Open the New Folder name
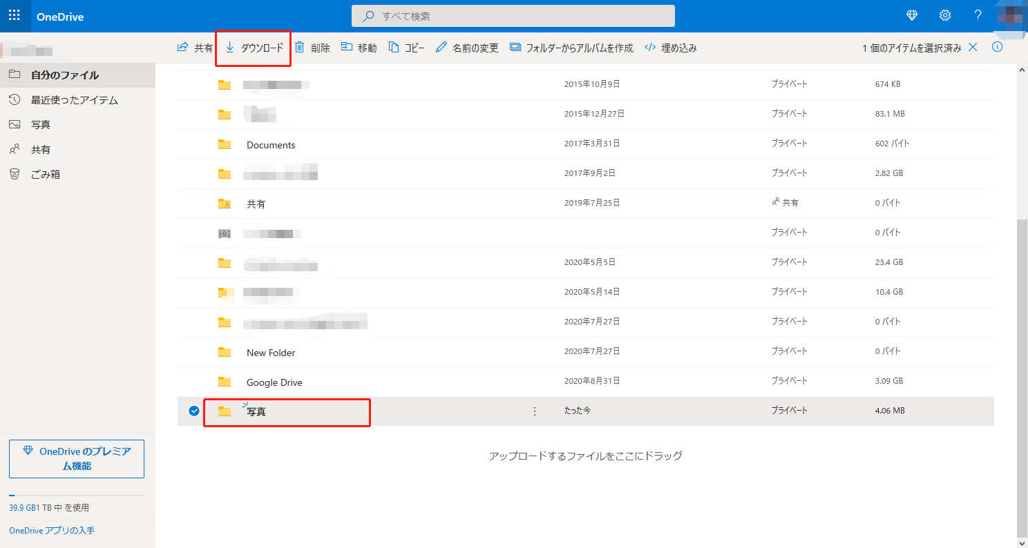Screen dimensions: 1028x548 [271, 353]
